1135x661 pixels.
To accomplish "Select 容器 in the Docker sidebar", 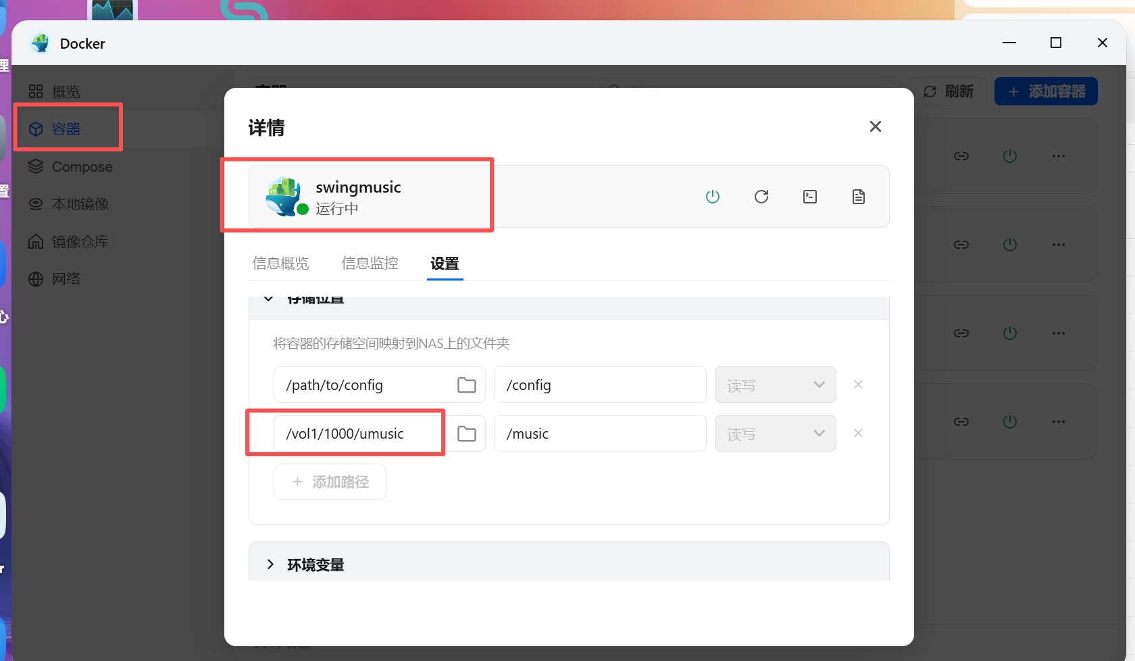I will click(55, 129).
